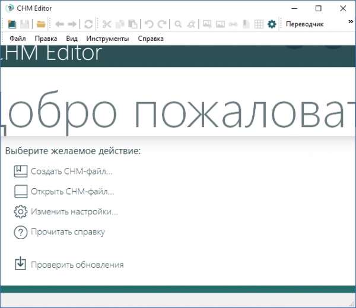This screenshot has height=308, width=356.
Task: Open the Переводчик toolbar button
Action: [304, 24]
